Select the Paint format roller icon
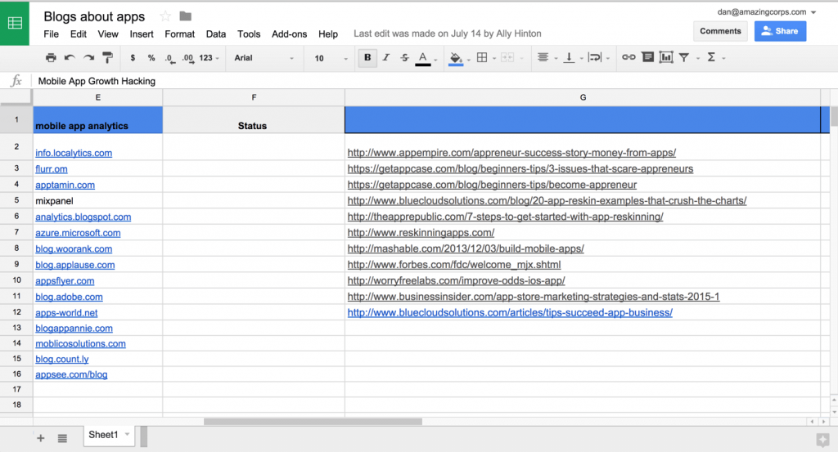 click(x=107, y=58)
